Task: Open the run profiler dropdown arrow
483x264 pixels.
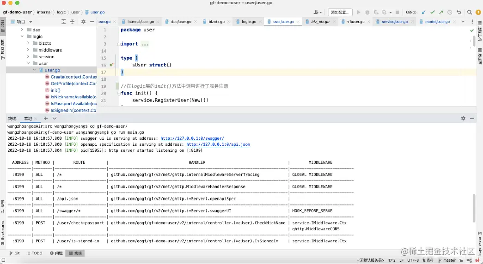Action: point(391,12)
